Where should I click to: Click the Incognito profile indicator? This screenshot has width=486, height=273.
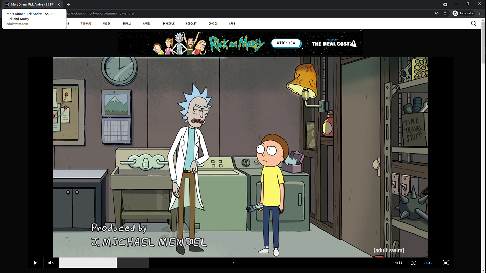pos(462,13)
